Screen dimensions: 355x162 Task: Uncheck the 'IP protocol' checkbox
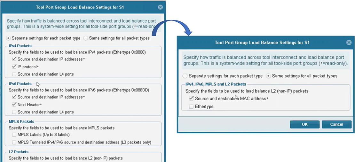14,67
